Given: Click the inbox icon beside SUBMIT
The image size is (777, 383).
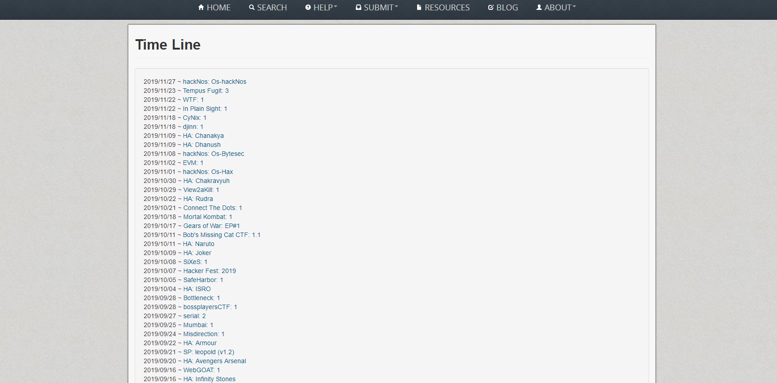Looking at the screenshot, I should [359, 7].
